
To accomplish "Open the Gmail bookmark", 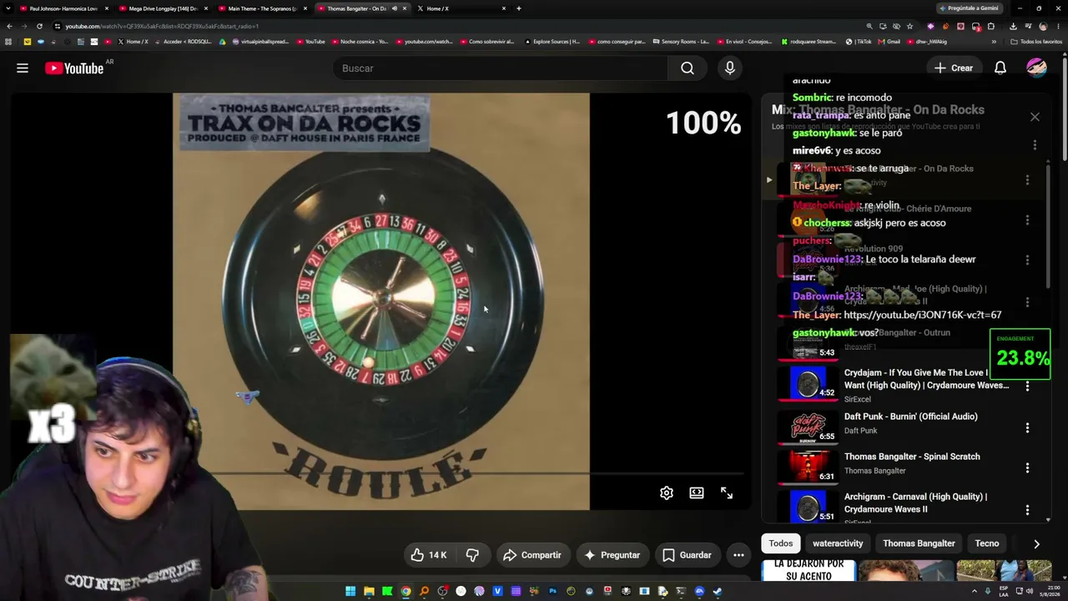I will click(x=889, y=41).
